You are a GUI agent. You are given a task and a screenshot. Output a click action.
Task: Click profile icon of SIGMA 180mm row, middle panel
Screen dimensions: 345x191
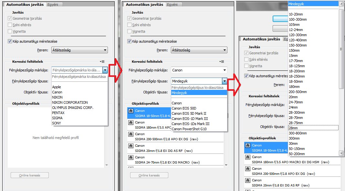(x=131, y=122)
